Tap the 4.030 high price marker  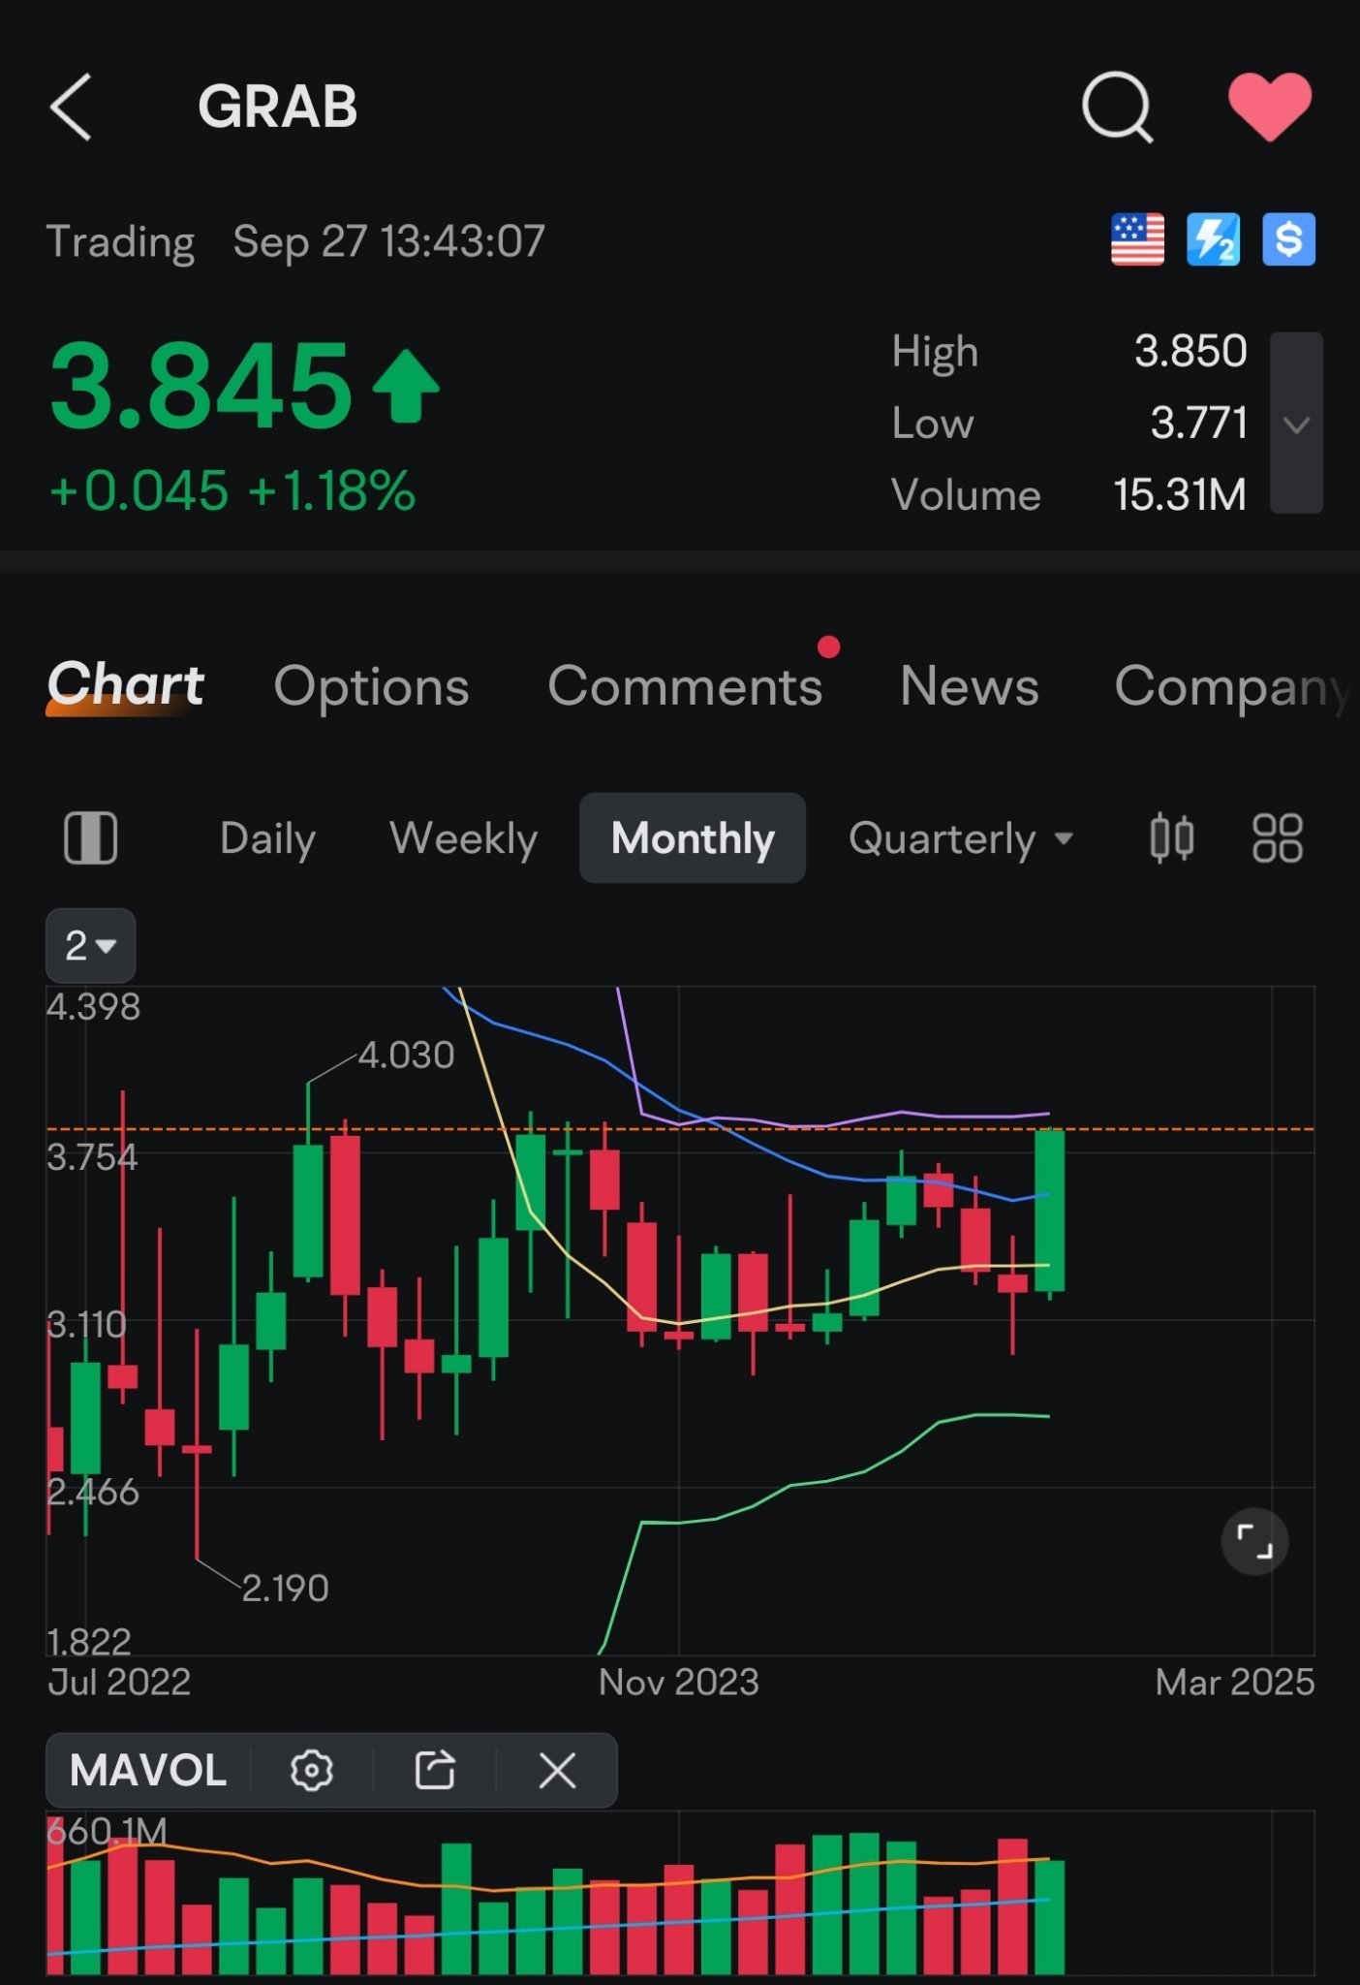point(406,1056)
